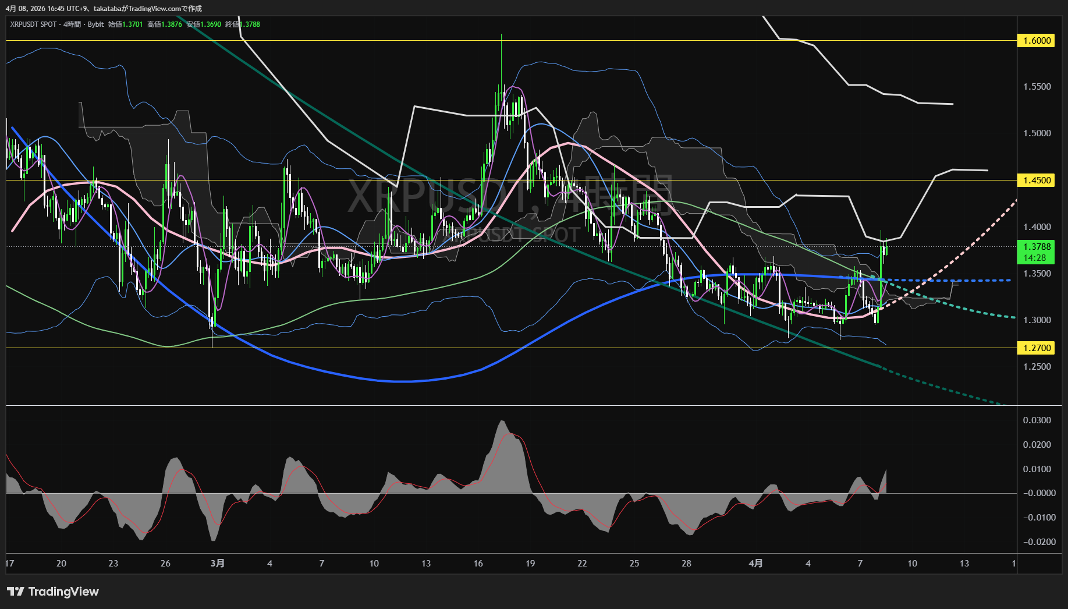Click the yellow 1.2700 price label
Image resolution: width=1068 pixels, height=609 pixels.
[x=1037, y=348]
